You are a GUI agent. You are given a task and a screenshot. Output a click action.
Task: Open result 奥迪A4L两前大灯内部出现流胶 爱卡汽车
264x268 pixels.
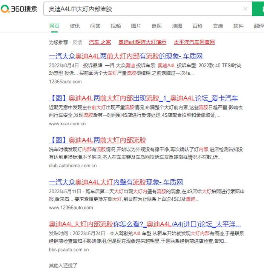pos(143,98)
